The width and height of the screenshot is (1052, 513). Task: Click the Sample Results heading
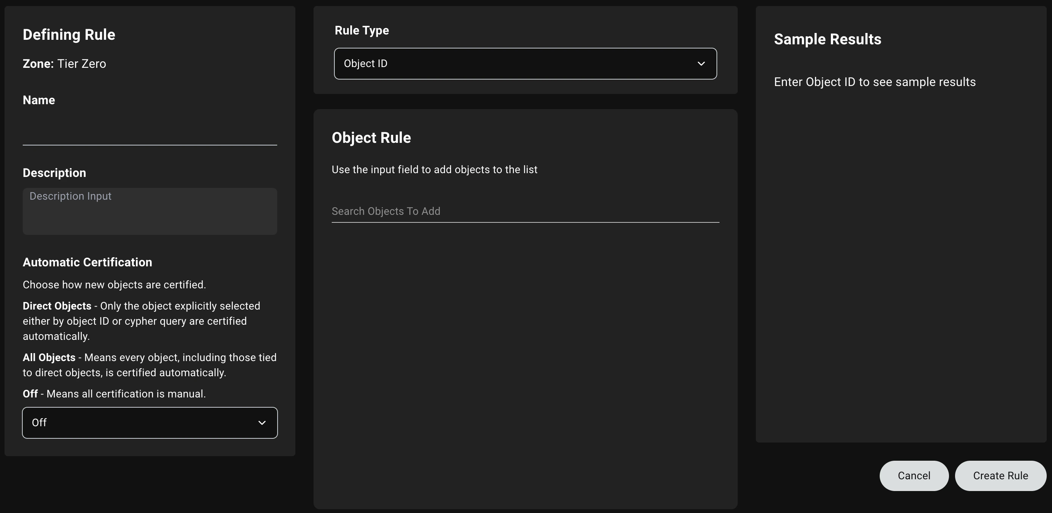(827, 39)
